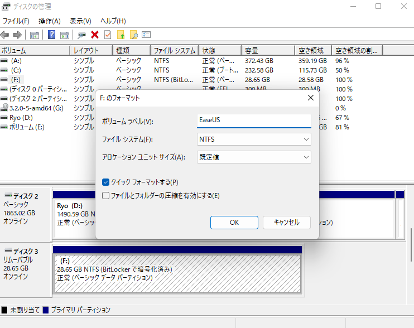Click the blue help question mark icon

point(51,35)
